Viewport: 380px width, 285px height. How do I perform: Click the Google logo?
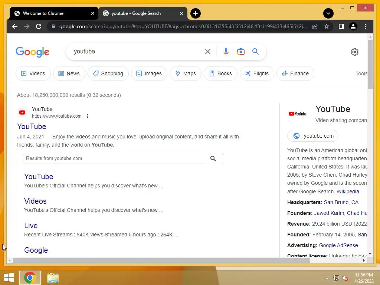33,52
